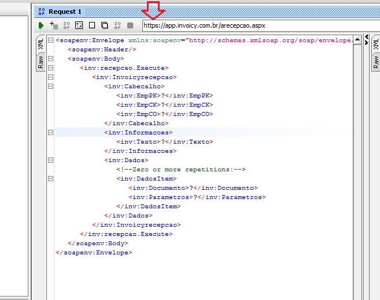This screenshot has height=300, width=380.
Task: Switch to the Raw request tab
Action: (x=40, y=62)
